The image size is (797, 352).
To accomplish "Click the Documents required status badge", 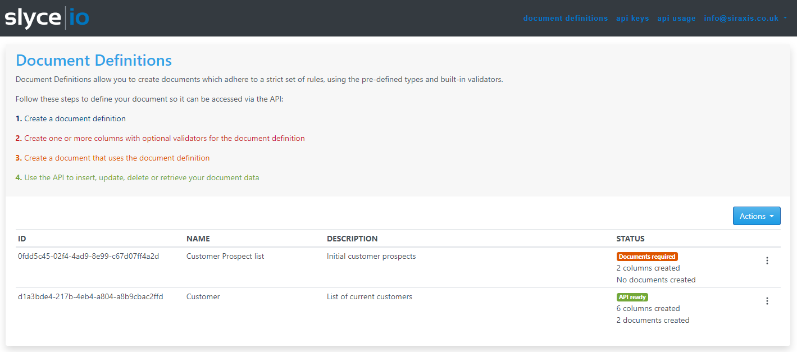I will click(x=647, y=257).
